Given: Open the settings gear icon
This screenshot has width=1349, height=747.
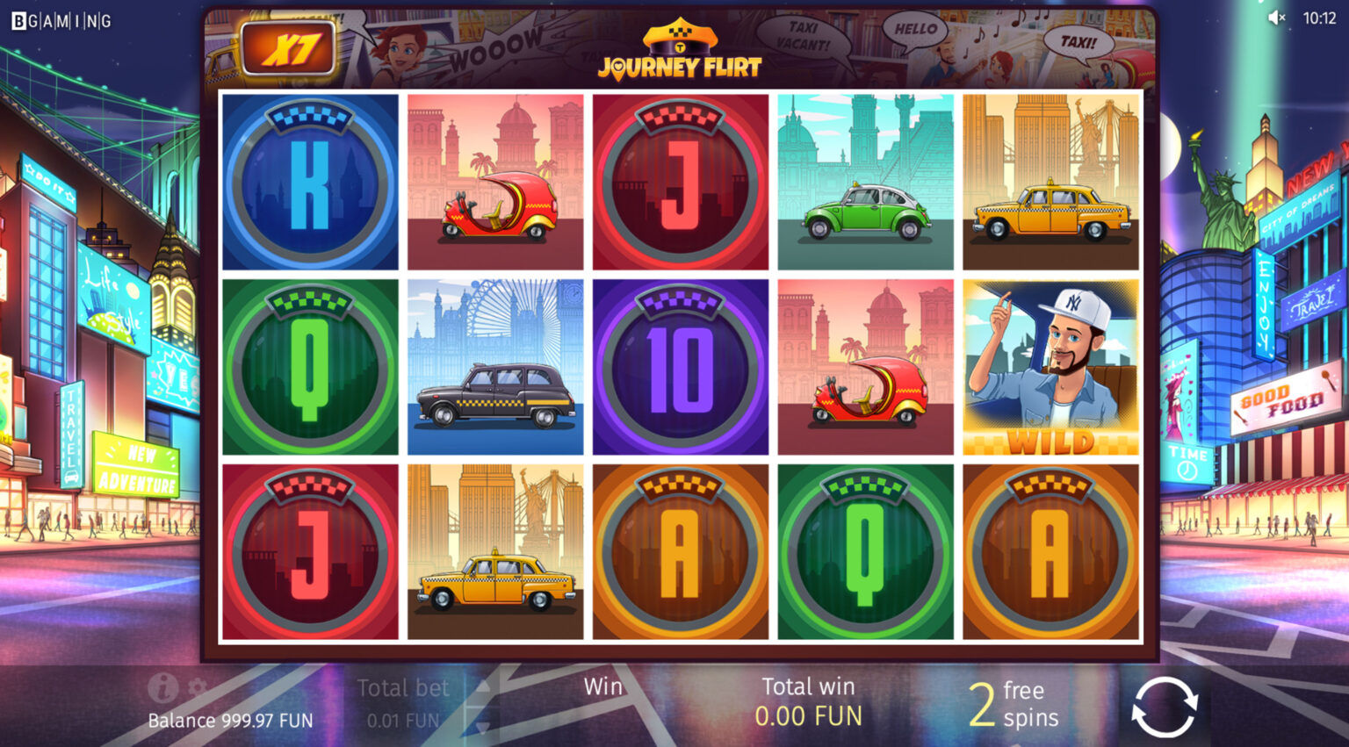Looking at the screenshot, I should pos(198,687).
